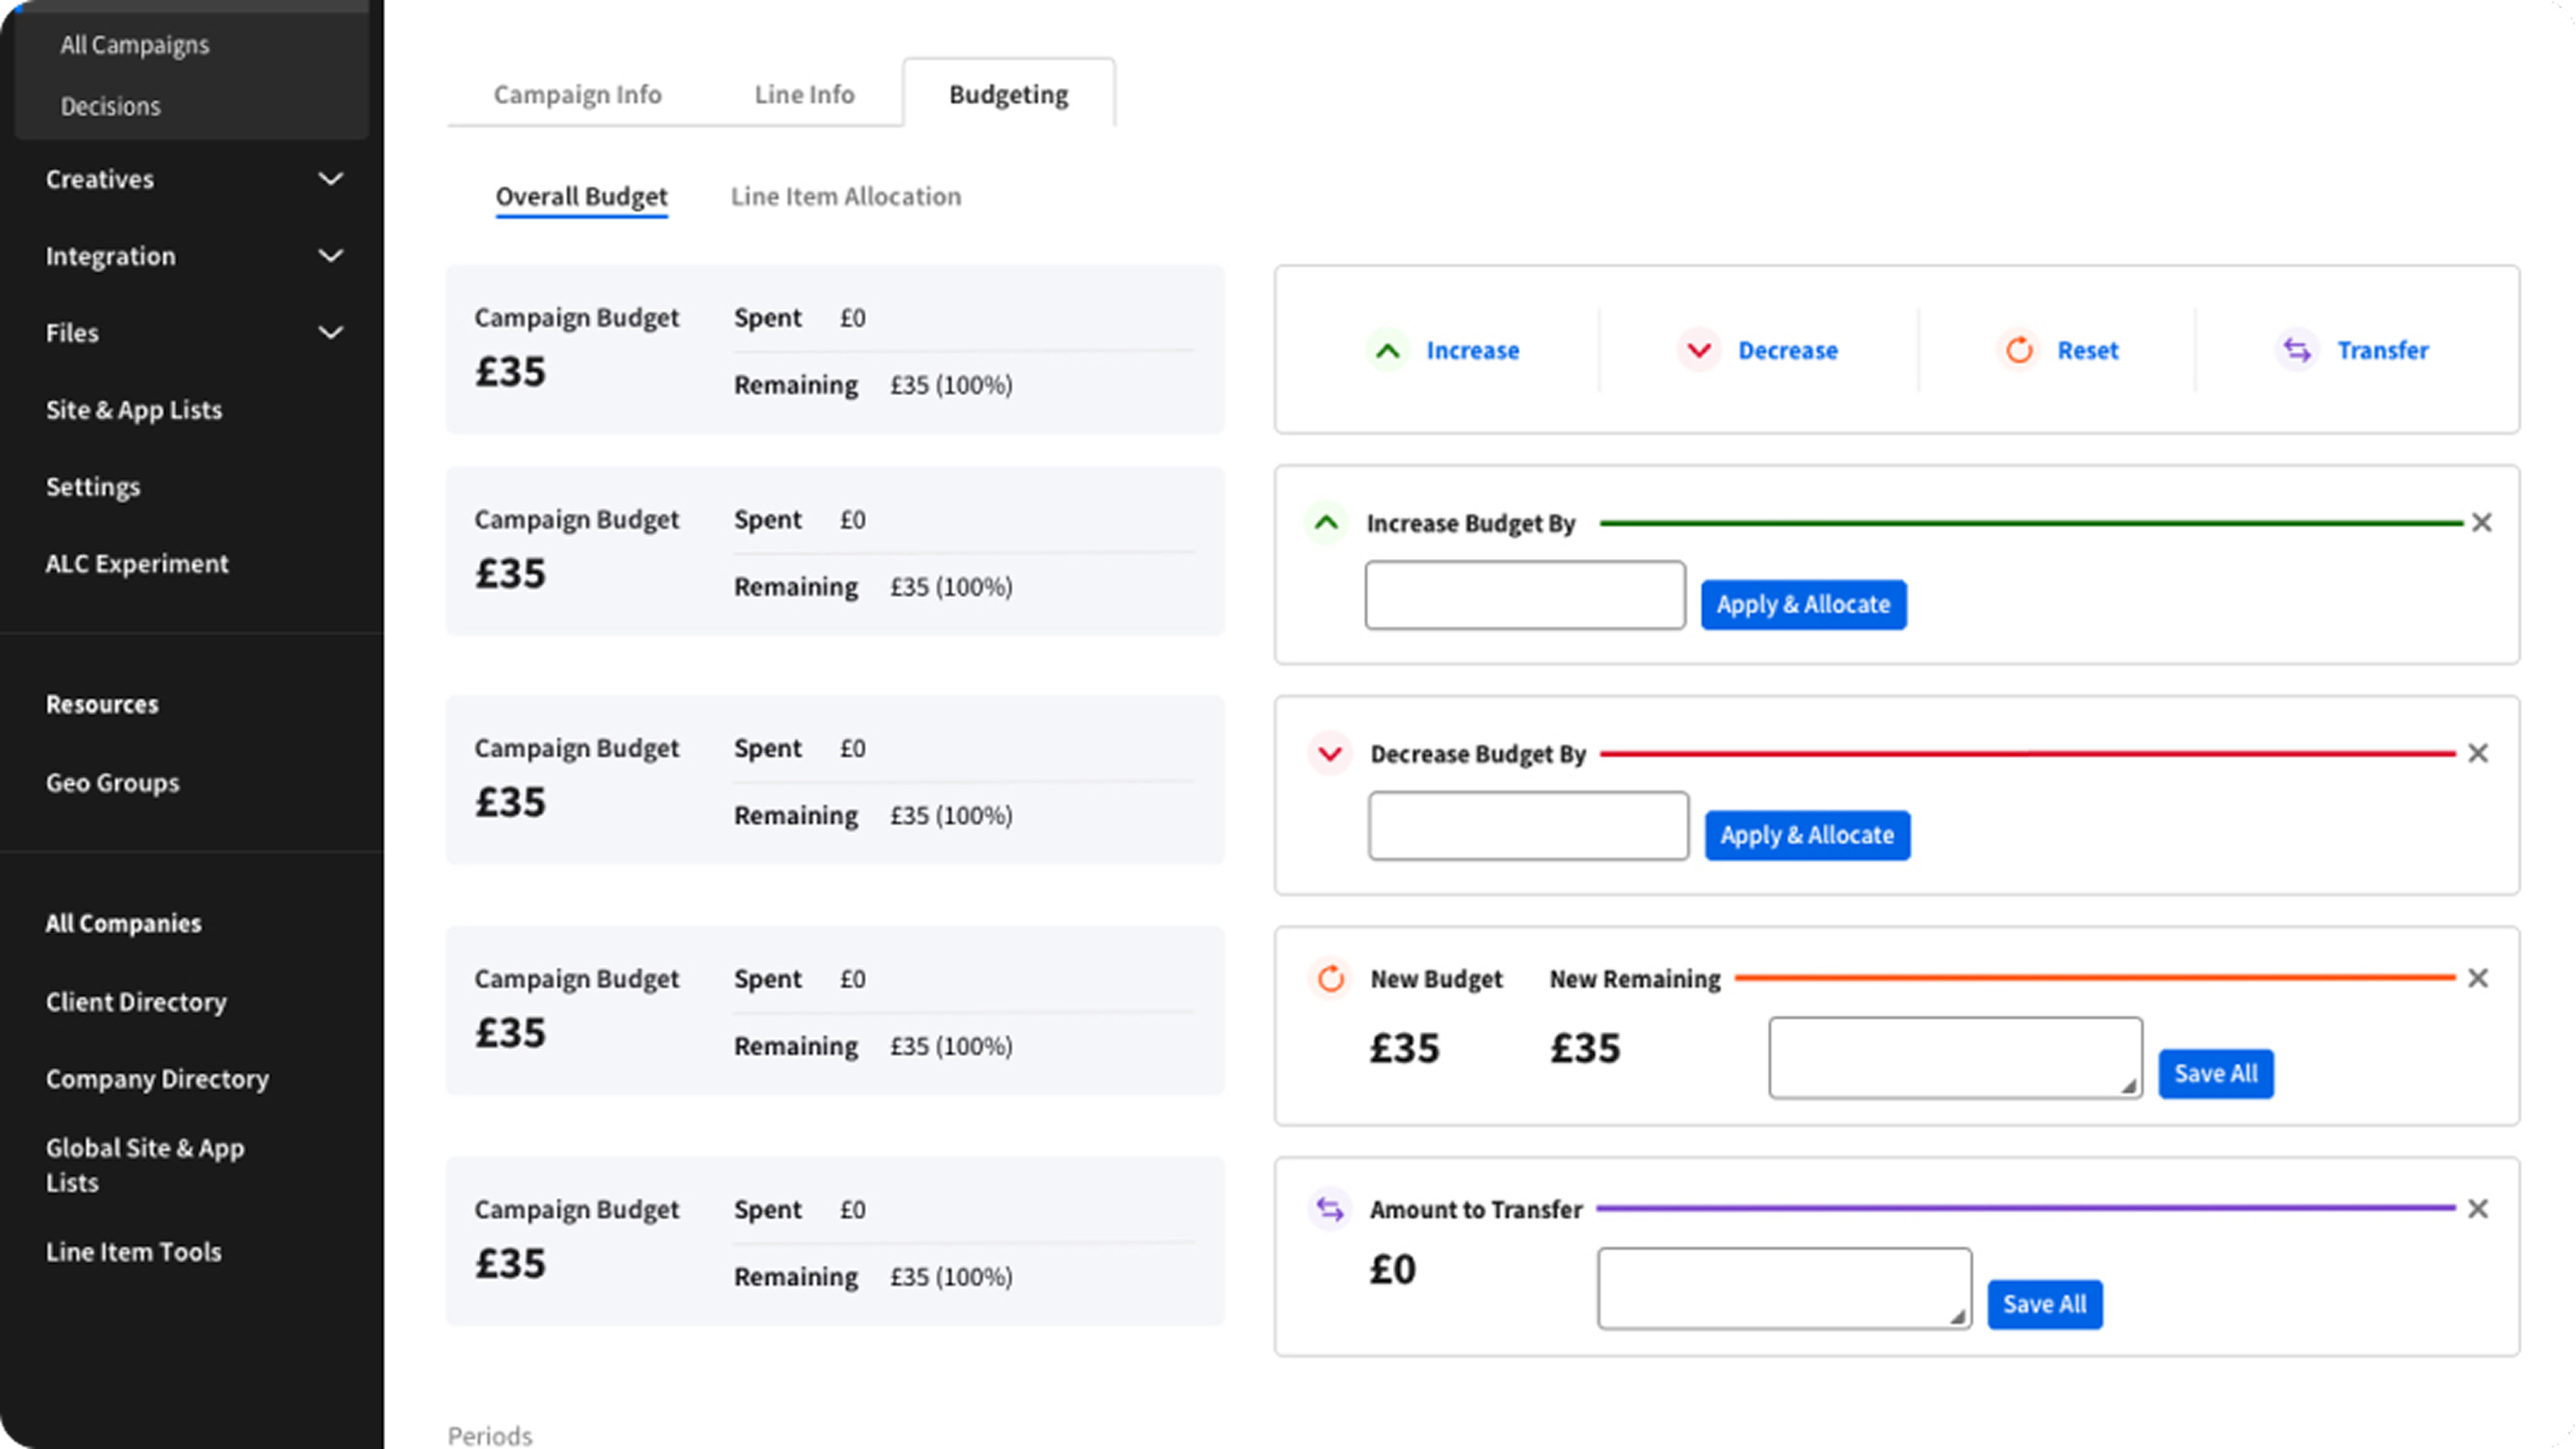The width and height of the screenshot is (2576, 1449).
Task: Focus the Increase Budget By input field
Action: [x=1524, y=595]
